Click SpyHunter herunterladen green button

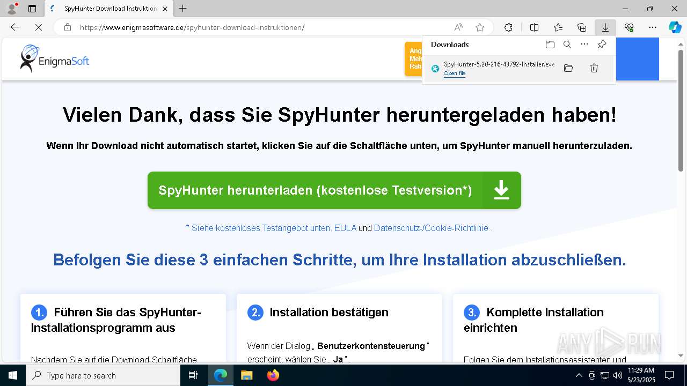(334, 190)
